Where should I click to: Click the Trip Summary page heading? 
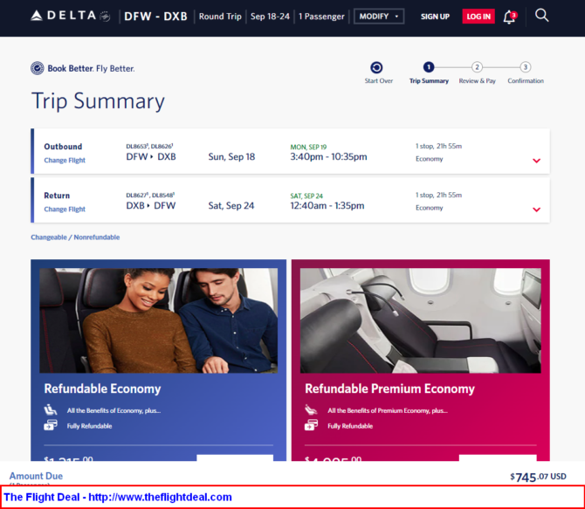click(x=98, y=101)
